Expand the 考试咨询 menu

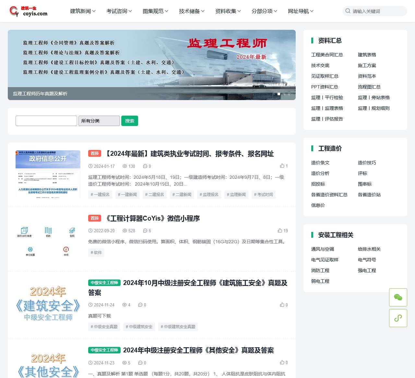coord(119,11)
